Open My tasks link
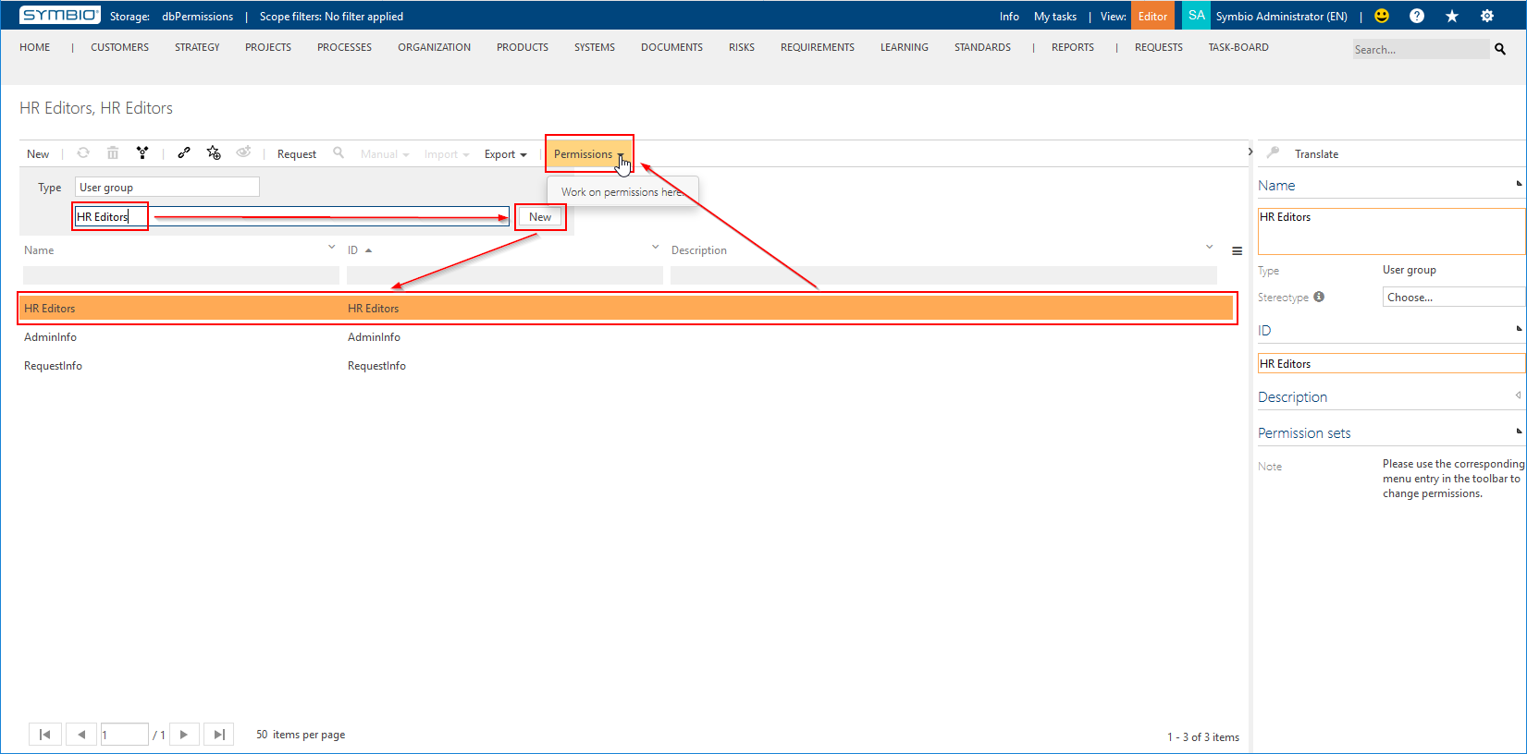Image resolution: width=1527 pixels, height=754 pixels. pos(1055,17)
